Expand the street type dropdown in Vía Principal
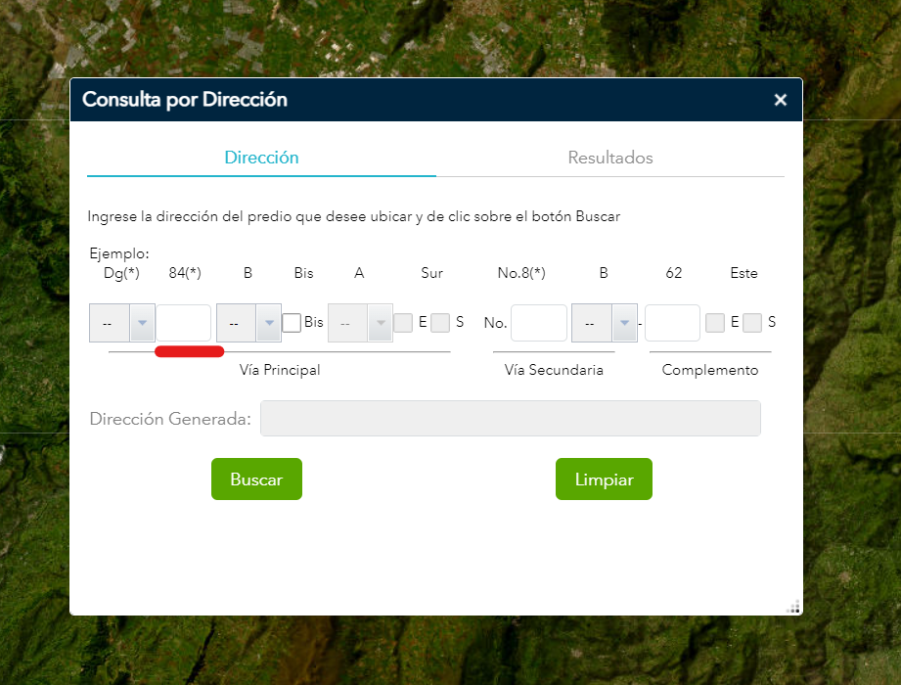 pyautogui.click(x=122, y=323)
